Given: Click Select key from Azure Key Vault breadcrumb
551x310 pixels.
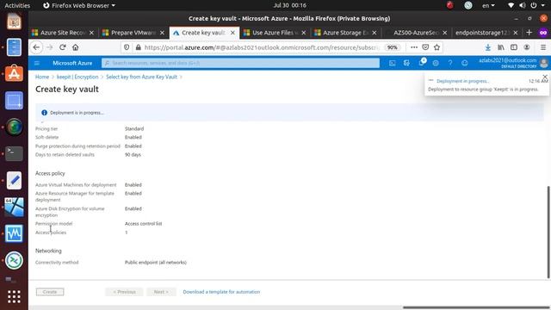Looking at the screenshot, I should (141, 77).
